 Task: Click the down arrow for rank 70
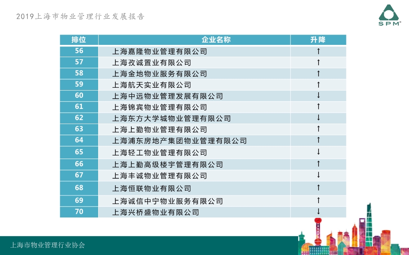pyautogui.click(x=318, y=212)
